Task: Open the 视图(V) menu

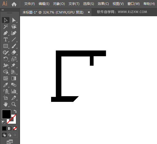Action: tap(118, 4)
